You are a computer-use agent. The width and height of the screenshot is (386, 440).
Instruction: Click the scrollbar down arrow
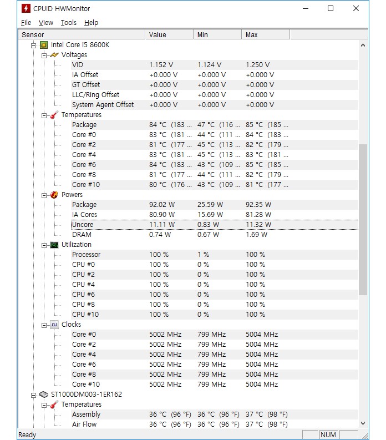click(x=363, y=423)
